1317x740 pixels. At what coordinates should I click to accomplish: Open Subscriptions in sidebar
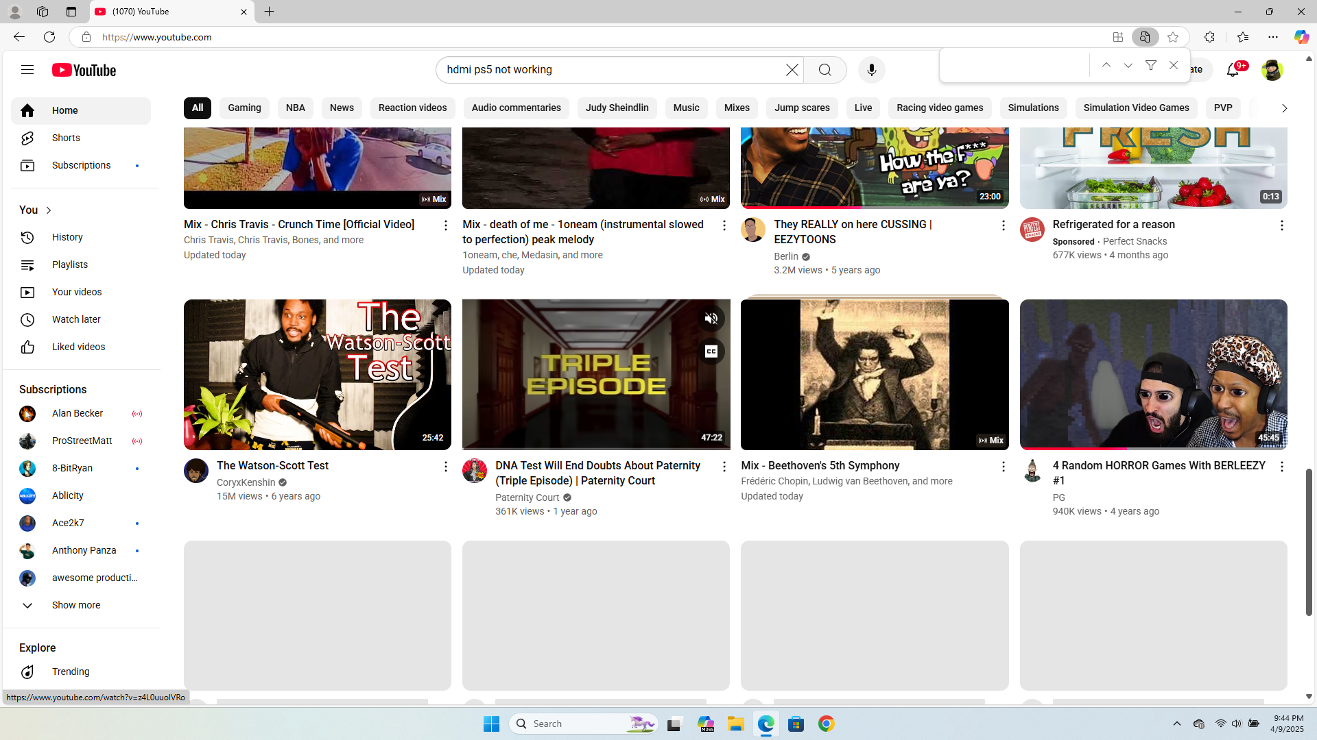81,165
